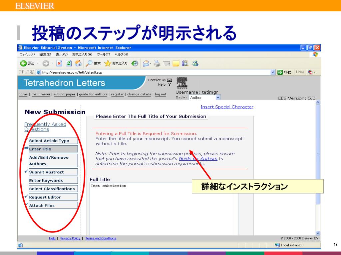Expand the address bar history dropdown
This screenshot has height=255, width=341.
point(273,72)
